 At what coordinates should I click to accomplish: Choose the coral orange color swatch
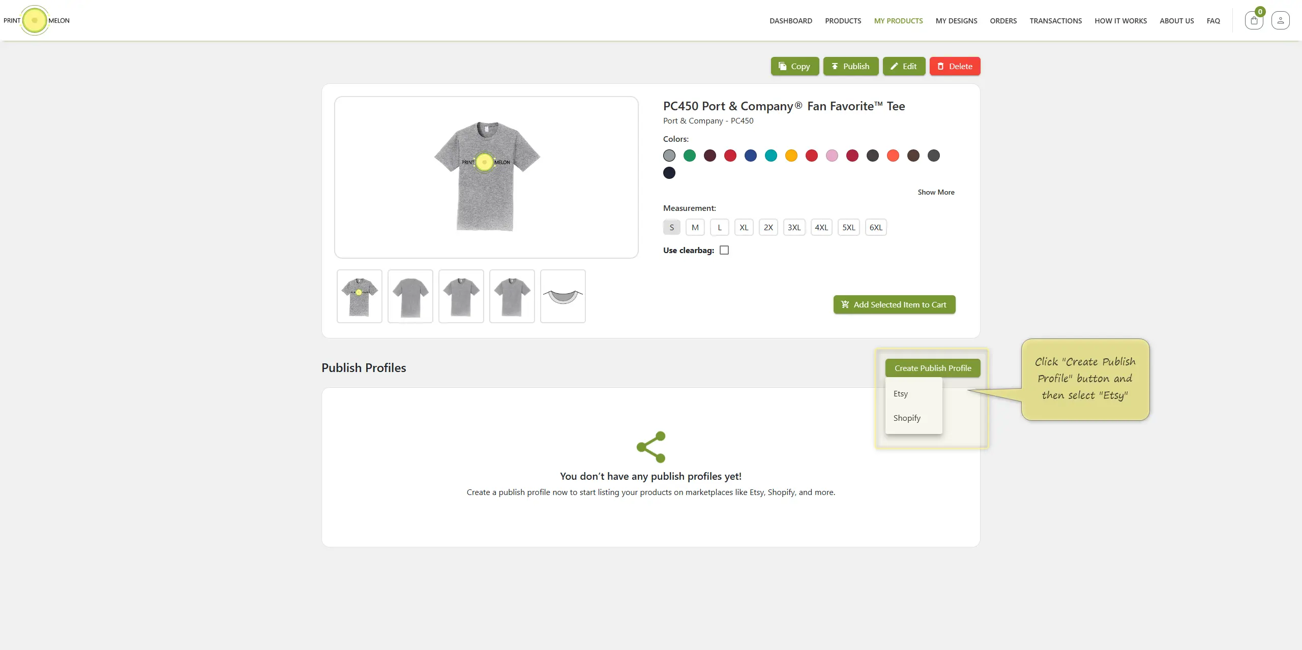[893, 156]
